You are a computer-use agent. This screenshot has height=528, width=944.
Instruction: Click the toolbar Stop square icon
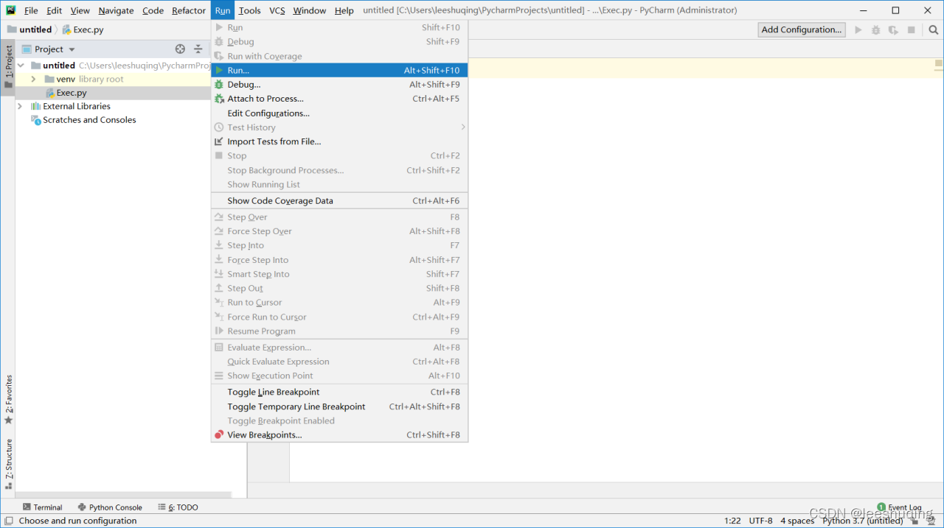click(912, 30)
